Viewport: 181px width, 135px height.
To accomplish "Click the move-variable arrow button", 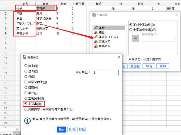I will pos(135,38).
